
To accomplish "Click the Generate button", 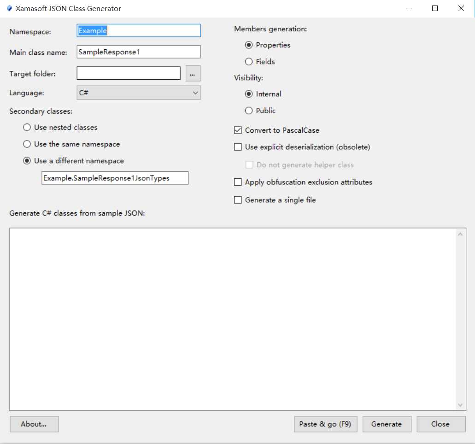I will 387,424.
